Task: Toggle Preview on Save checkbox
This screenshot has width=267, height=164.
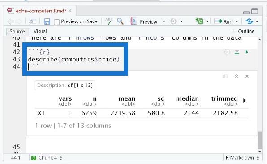Action: pos(57,22)
